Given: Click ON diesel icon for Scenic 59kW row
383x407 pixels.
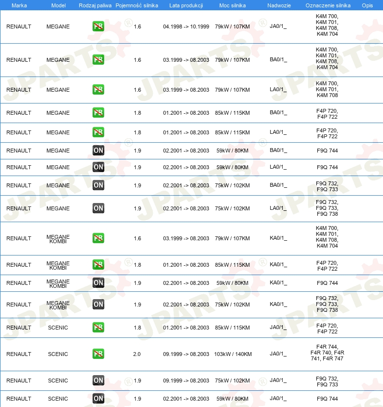Looking at the screenshot, I should (x=98, y=399).
